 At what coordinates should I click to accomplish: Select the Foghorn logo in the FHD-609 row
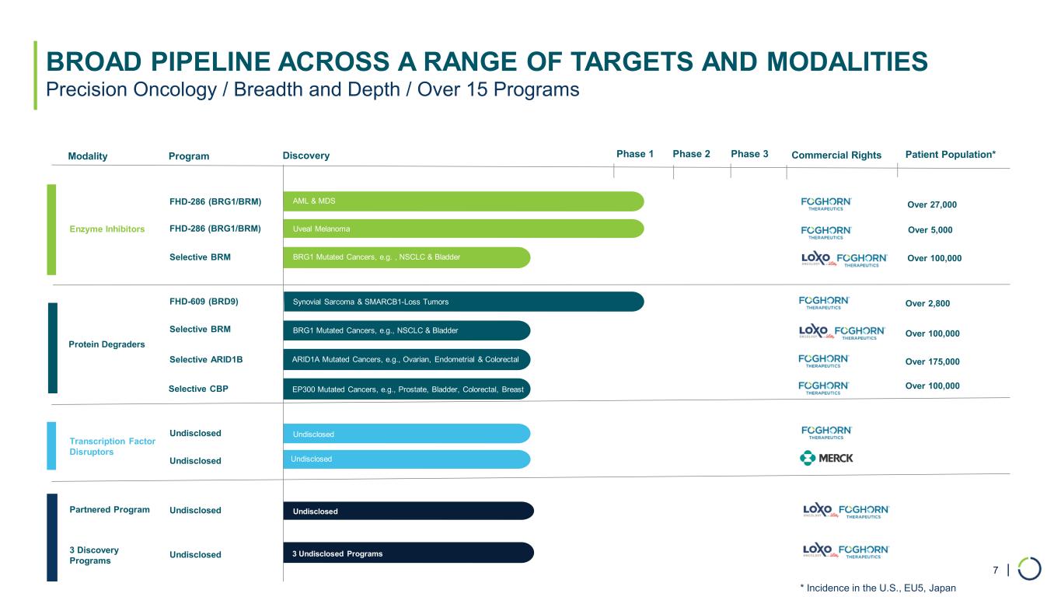824,302
